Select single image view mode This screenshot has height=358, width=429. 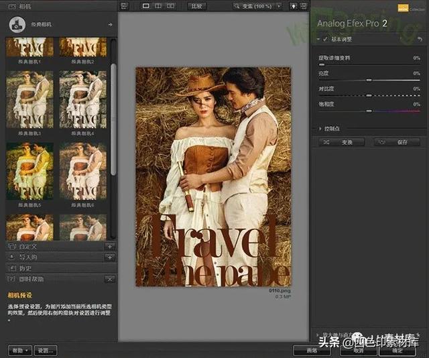[x=146, y=6]
